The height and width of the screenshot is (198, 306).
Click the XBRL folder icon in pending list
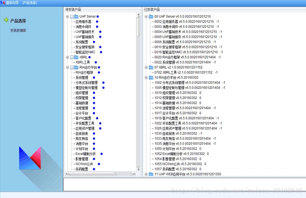pos(76,57)
